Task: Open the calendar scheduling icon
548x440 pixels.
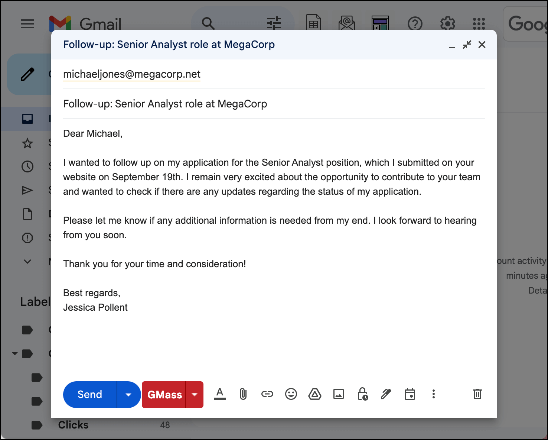Action: 410,394
